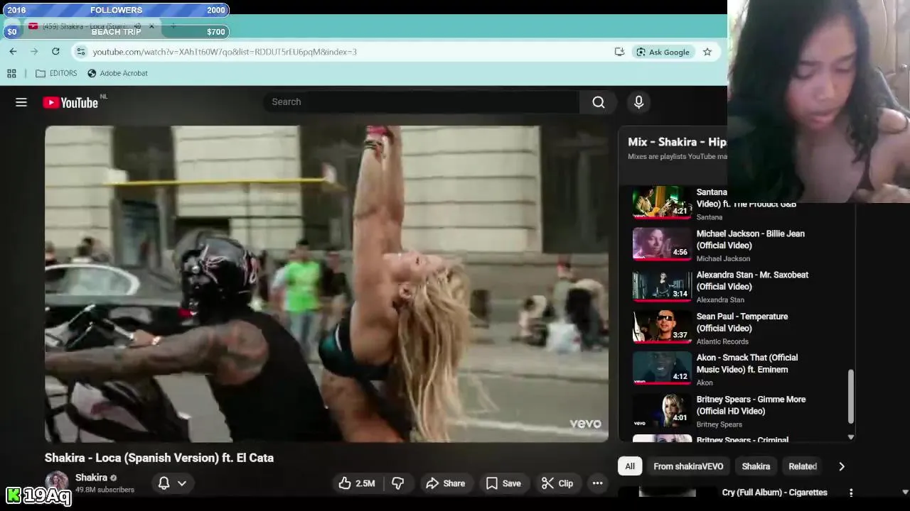
Task: Select the Shakira filter chip
Action: click(x=756, y=466)
